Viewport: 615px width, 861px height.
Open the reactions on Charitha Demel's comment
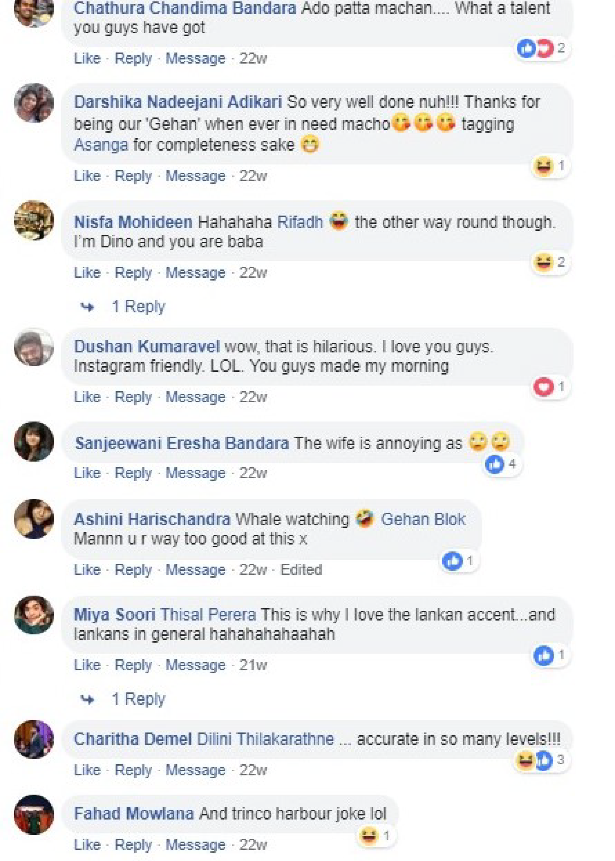pyautogui.click(x=540, y=760)
